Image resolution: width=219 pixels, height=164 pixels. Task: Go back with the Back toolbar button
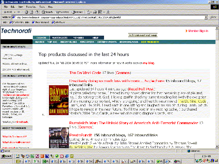(8, 12)
